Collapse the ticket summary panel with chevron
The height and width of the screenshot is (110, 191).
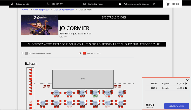click(188, 80)
